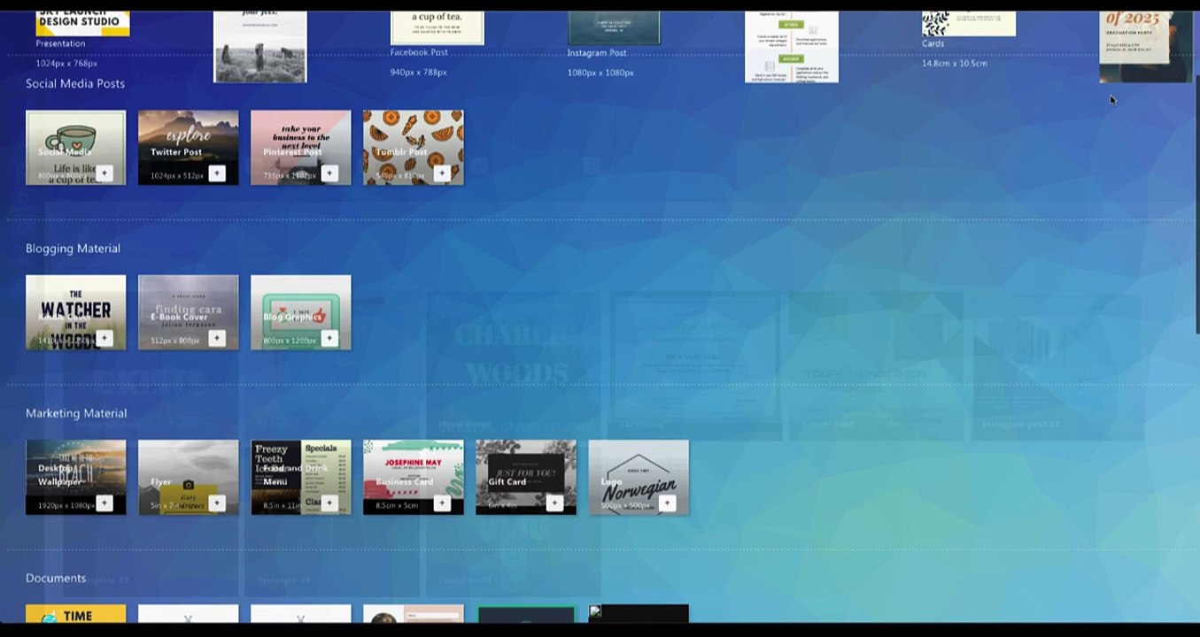Select the Business Card 'Josephine May' card

[413, 477]
